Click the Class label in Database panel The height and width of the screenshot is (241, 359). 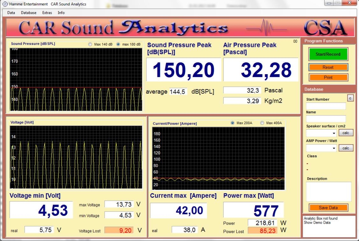312,156
